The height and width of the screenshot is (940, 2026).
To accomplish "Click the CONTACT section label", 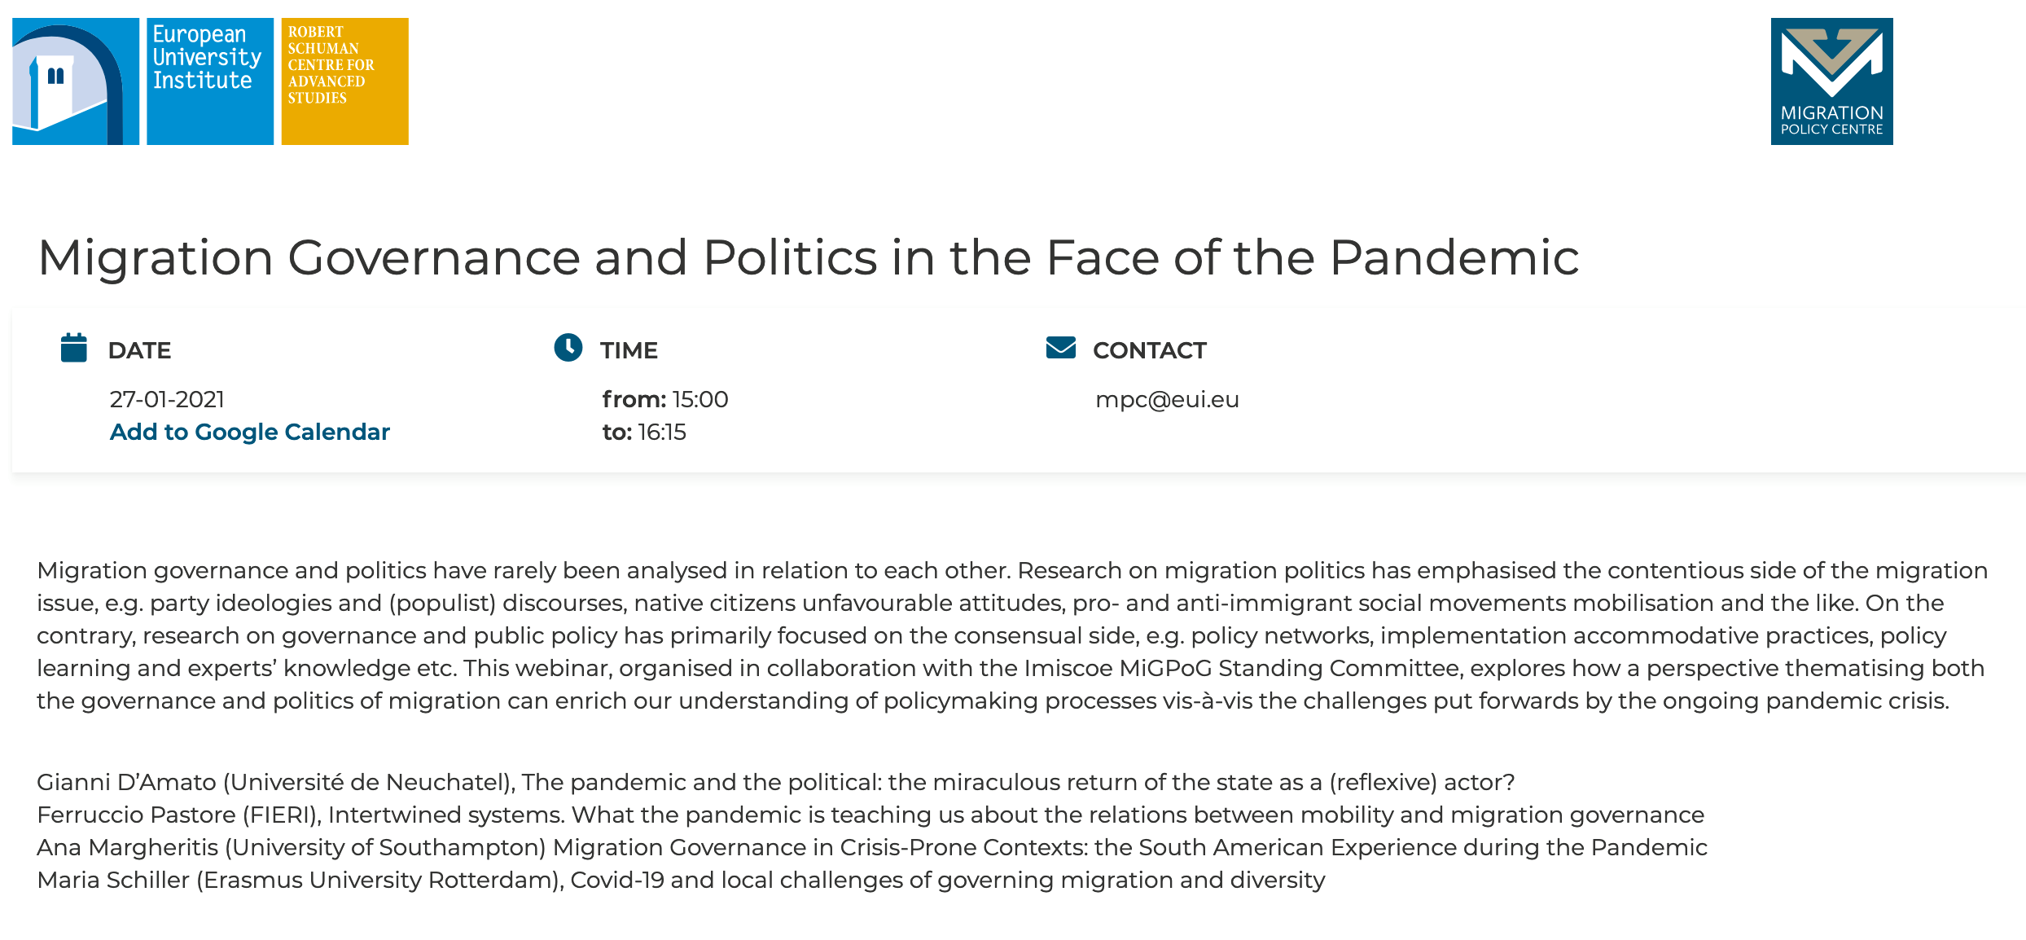I will tap(1150, 350).
